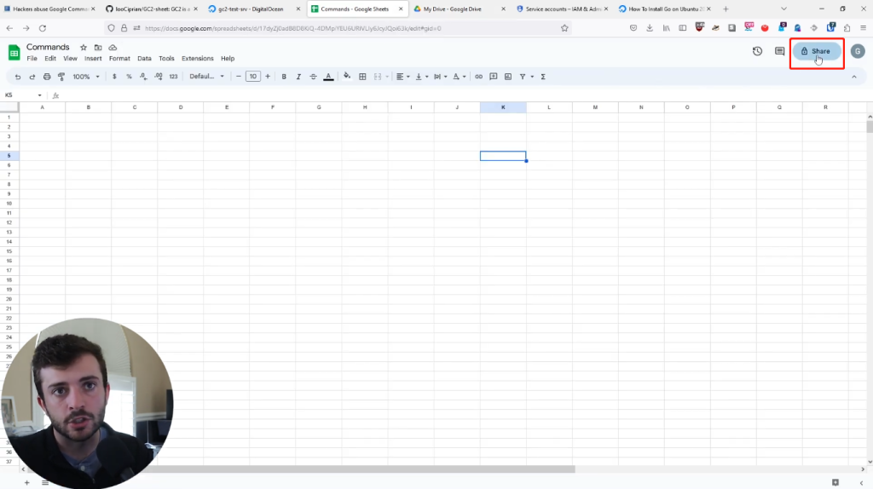Toggle bold formatting
The width and height of the screenshot is (873, 489).
click(x=284, y=77)
